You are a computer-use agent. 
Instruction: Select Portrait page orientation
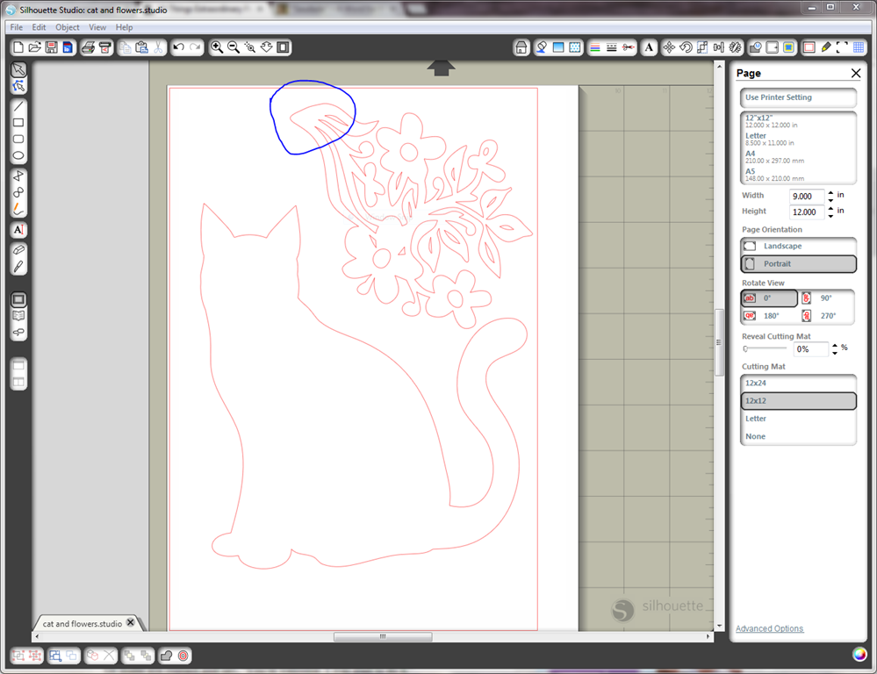pyautogui.click(x=798, y=263)
